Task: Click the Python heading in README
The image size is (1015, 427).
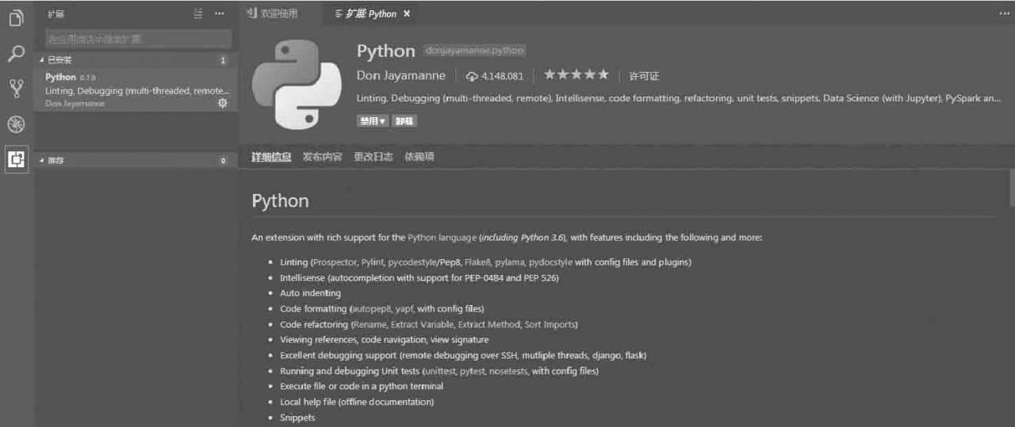Action: [280, 201]
